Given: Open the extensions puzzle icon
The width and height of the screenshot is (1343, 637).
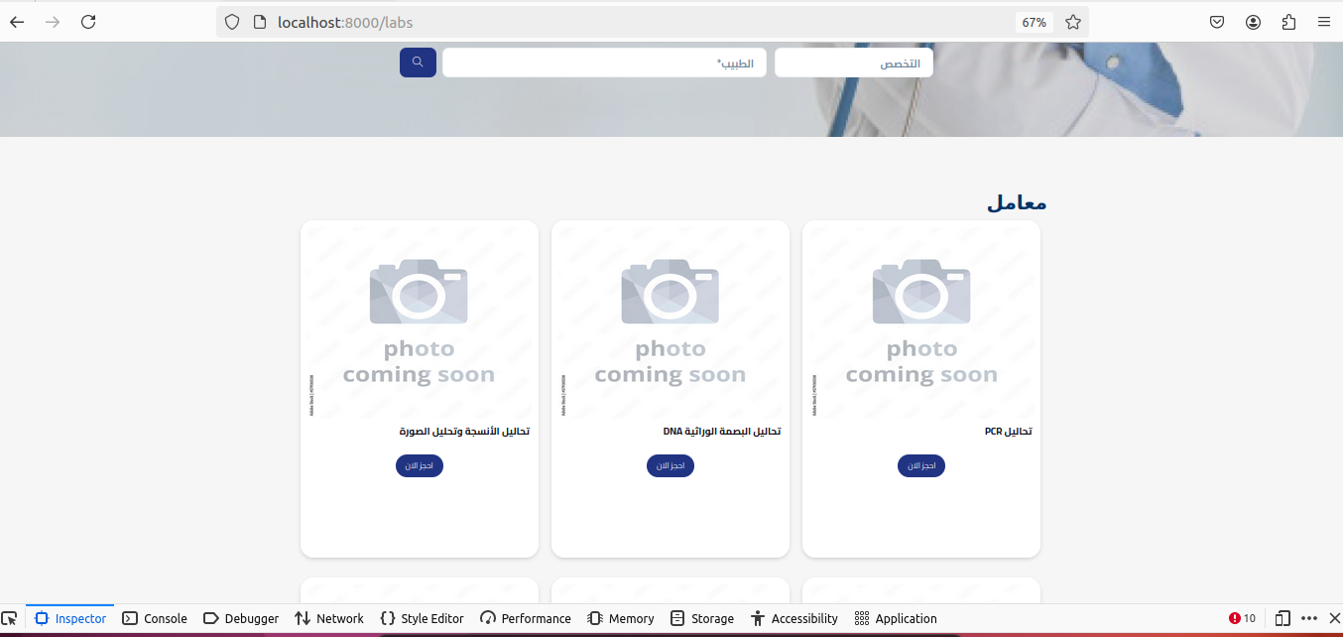Looking at the screenshot, I should coord(1288,22).
